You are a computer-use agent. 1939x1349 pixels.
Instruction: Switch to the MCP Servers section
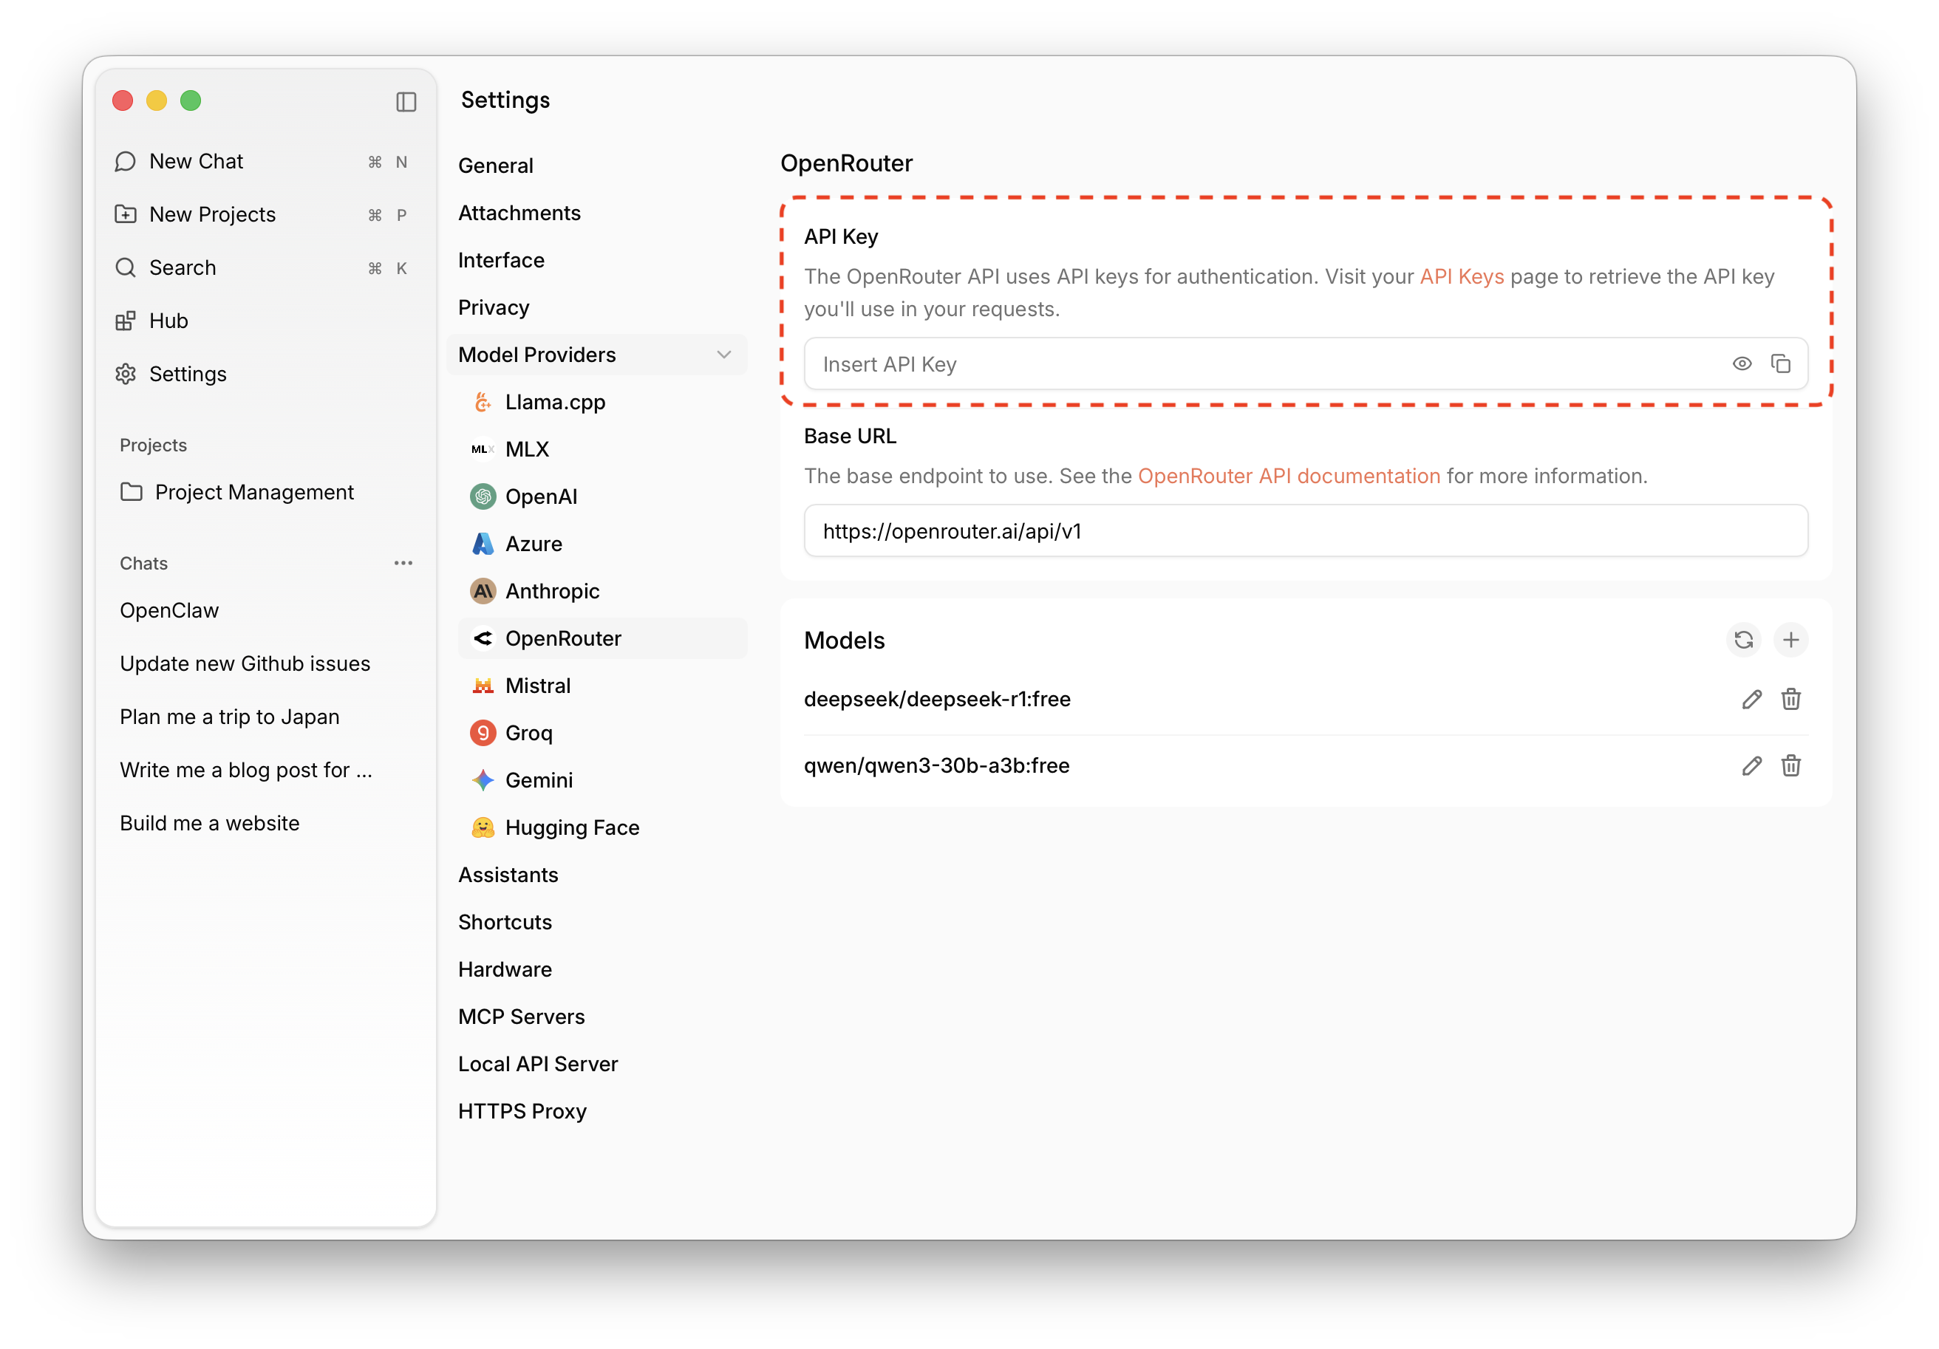522,1017
